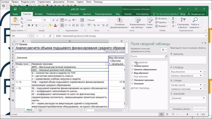Viewport: 212px width, 119px height.
Task: Open the Анализ pivot tools tab
Action: click(128, 14)
